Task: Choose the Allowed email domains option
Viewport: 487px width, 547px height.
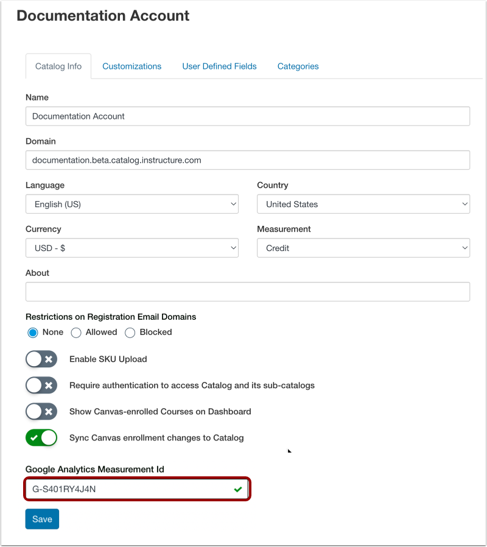Action: click(76, 333)
